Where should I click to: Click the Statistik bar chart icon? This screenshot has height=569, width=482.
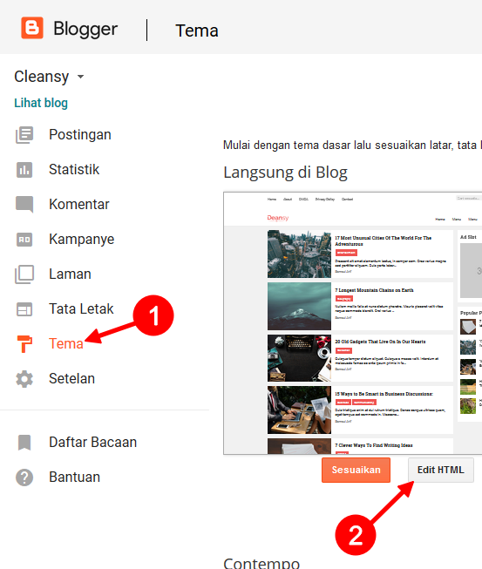point(24,170)
